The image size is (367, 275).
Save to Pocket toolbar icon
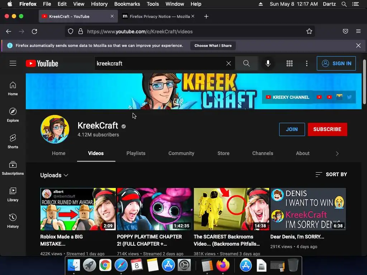click(x=345, y=32)
